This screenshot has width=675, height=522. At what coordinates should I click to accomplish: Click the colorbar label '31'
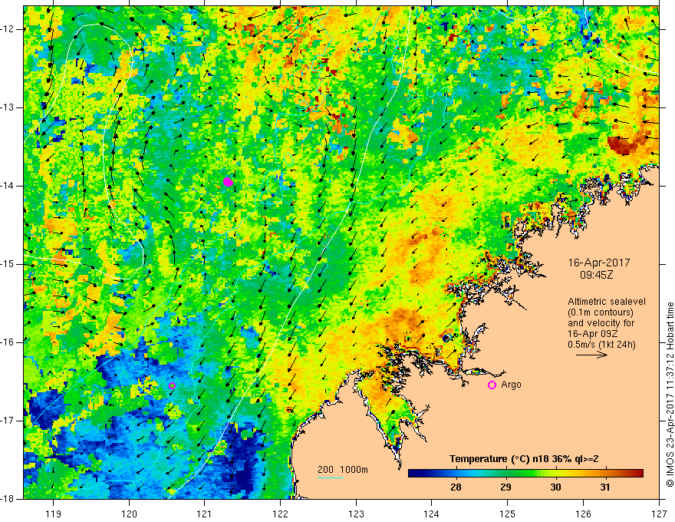pos(605,487)
